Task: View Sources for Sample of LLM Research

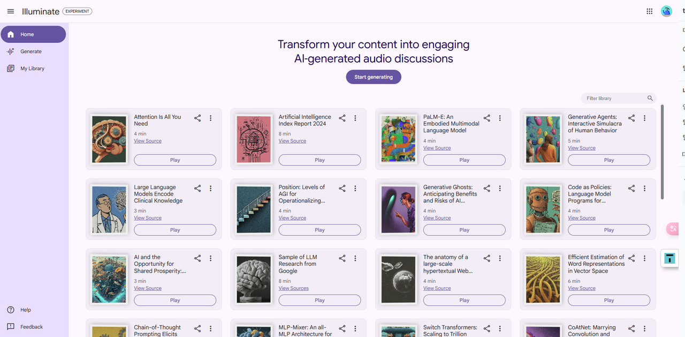Action: [x=294, y=288]
